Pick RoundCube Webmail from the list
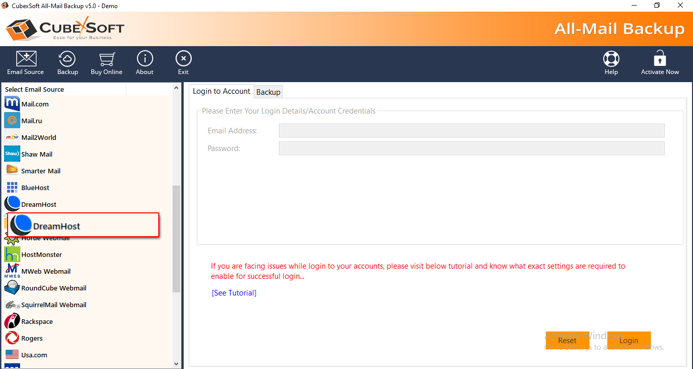The height and width of the screenshot is (369, 693). tap(53, 288)
